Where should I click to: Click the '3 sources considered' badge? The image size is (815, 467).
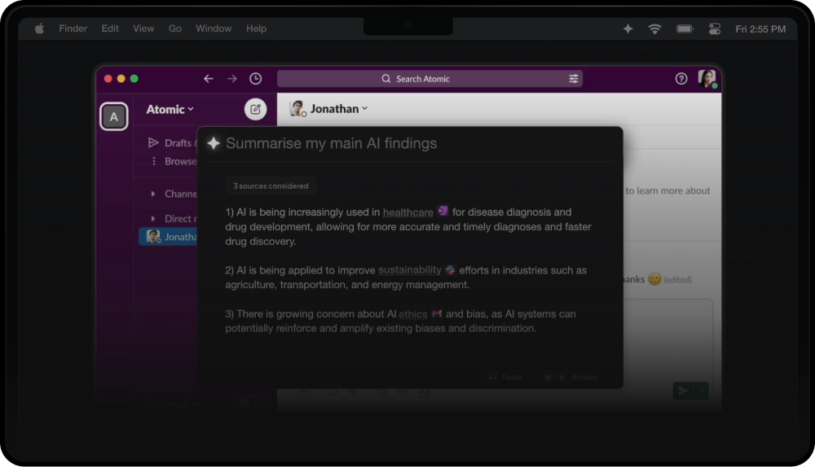pyautogui.click(x=271, y=185)
